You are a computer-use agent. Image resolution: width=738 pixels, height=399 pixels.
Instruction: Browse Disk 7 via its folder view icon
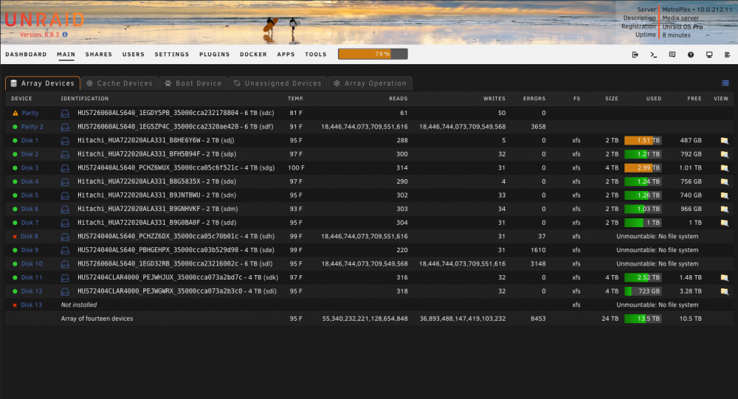click(725, 223)
